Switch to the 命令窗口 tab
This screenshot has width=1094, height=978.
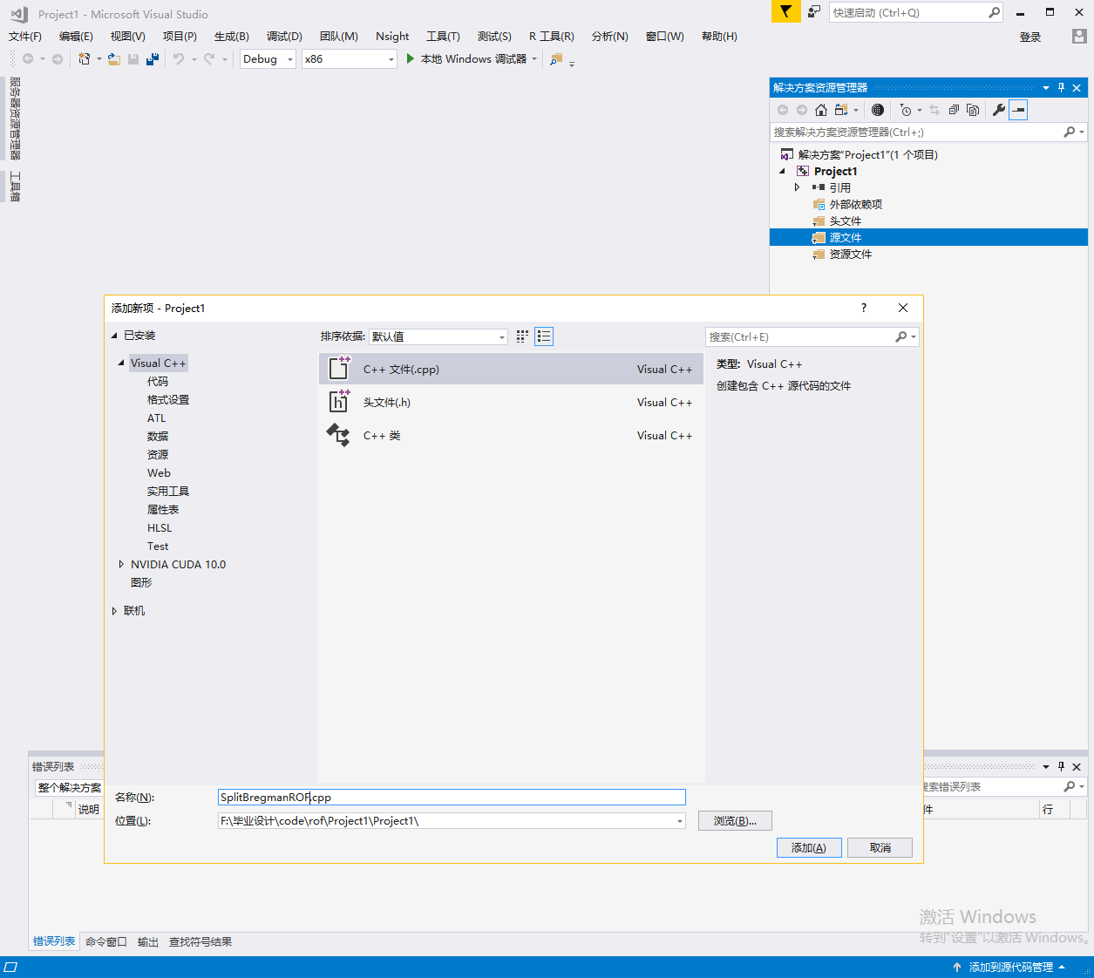coord(106,941)
